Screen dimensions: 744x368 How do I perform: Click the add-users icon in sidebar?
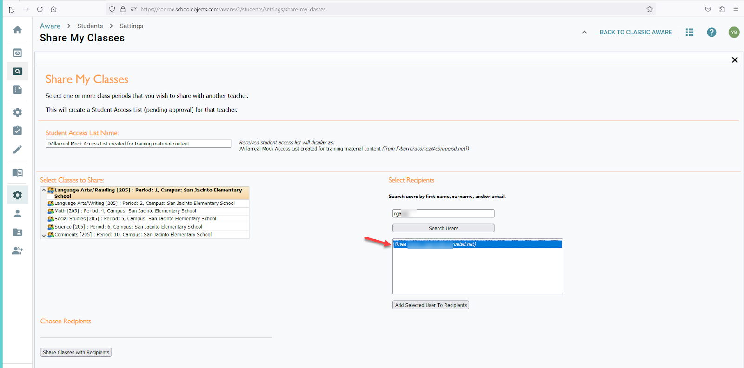coord(17,251)
